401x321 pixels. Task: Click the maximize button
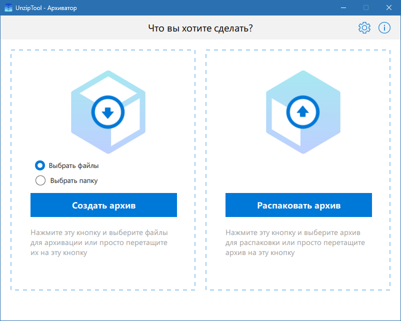366,7
